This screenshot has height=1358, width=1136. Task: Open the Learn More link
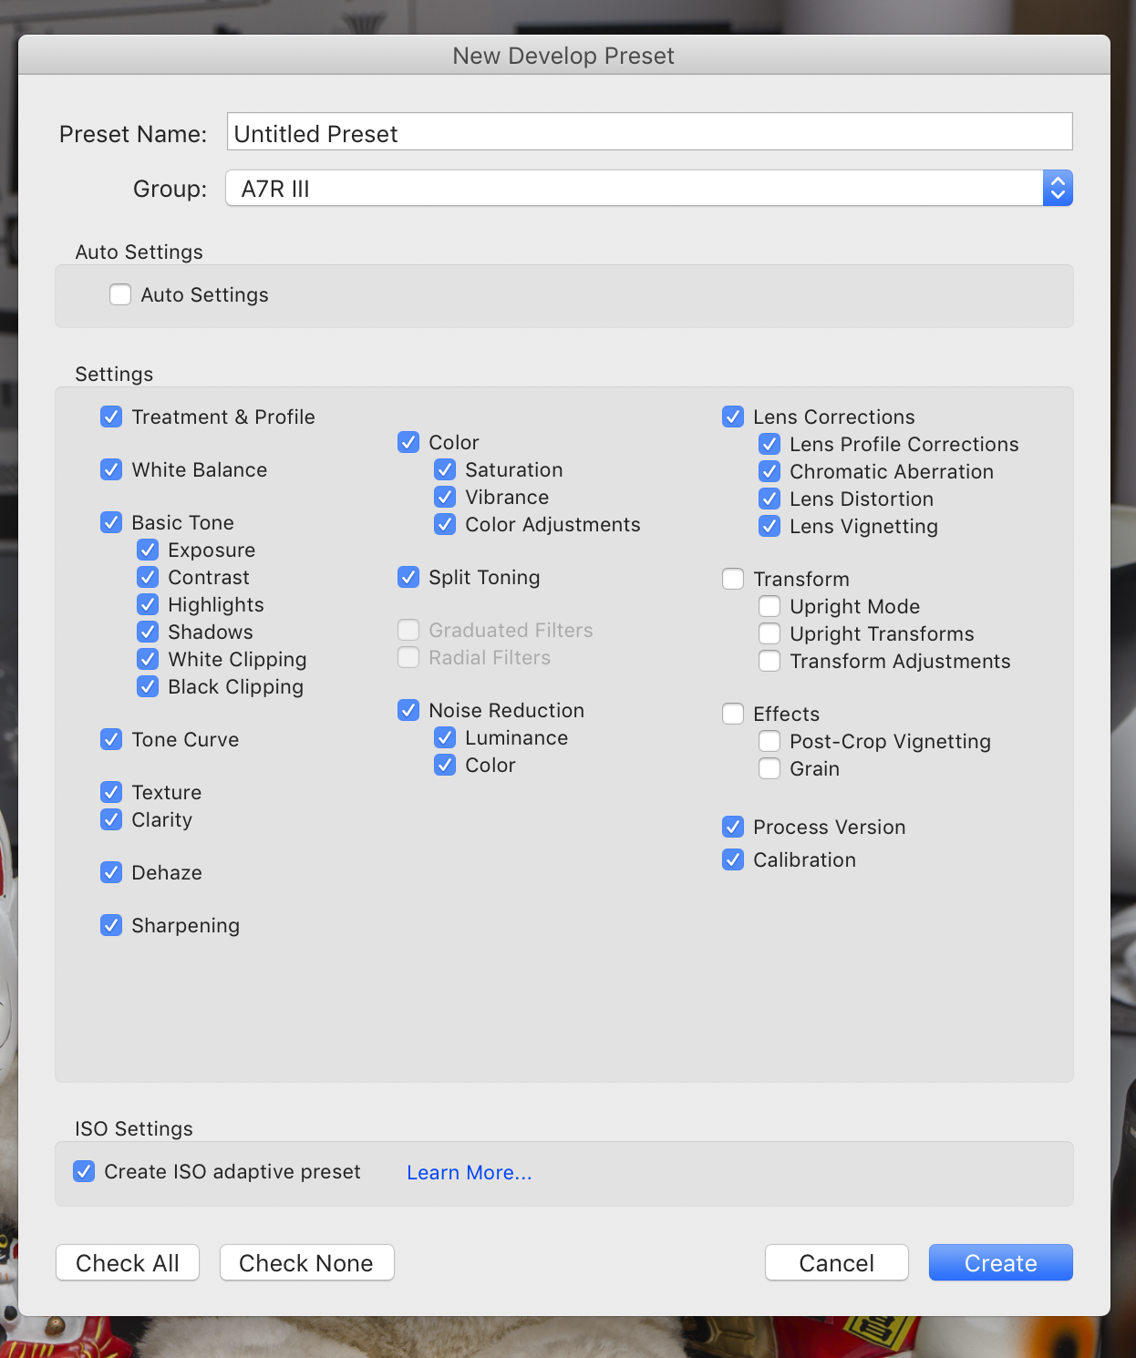coord(469,1172)
